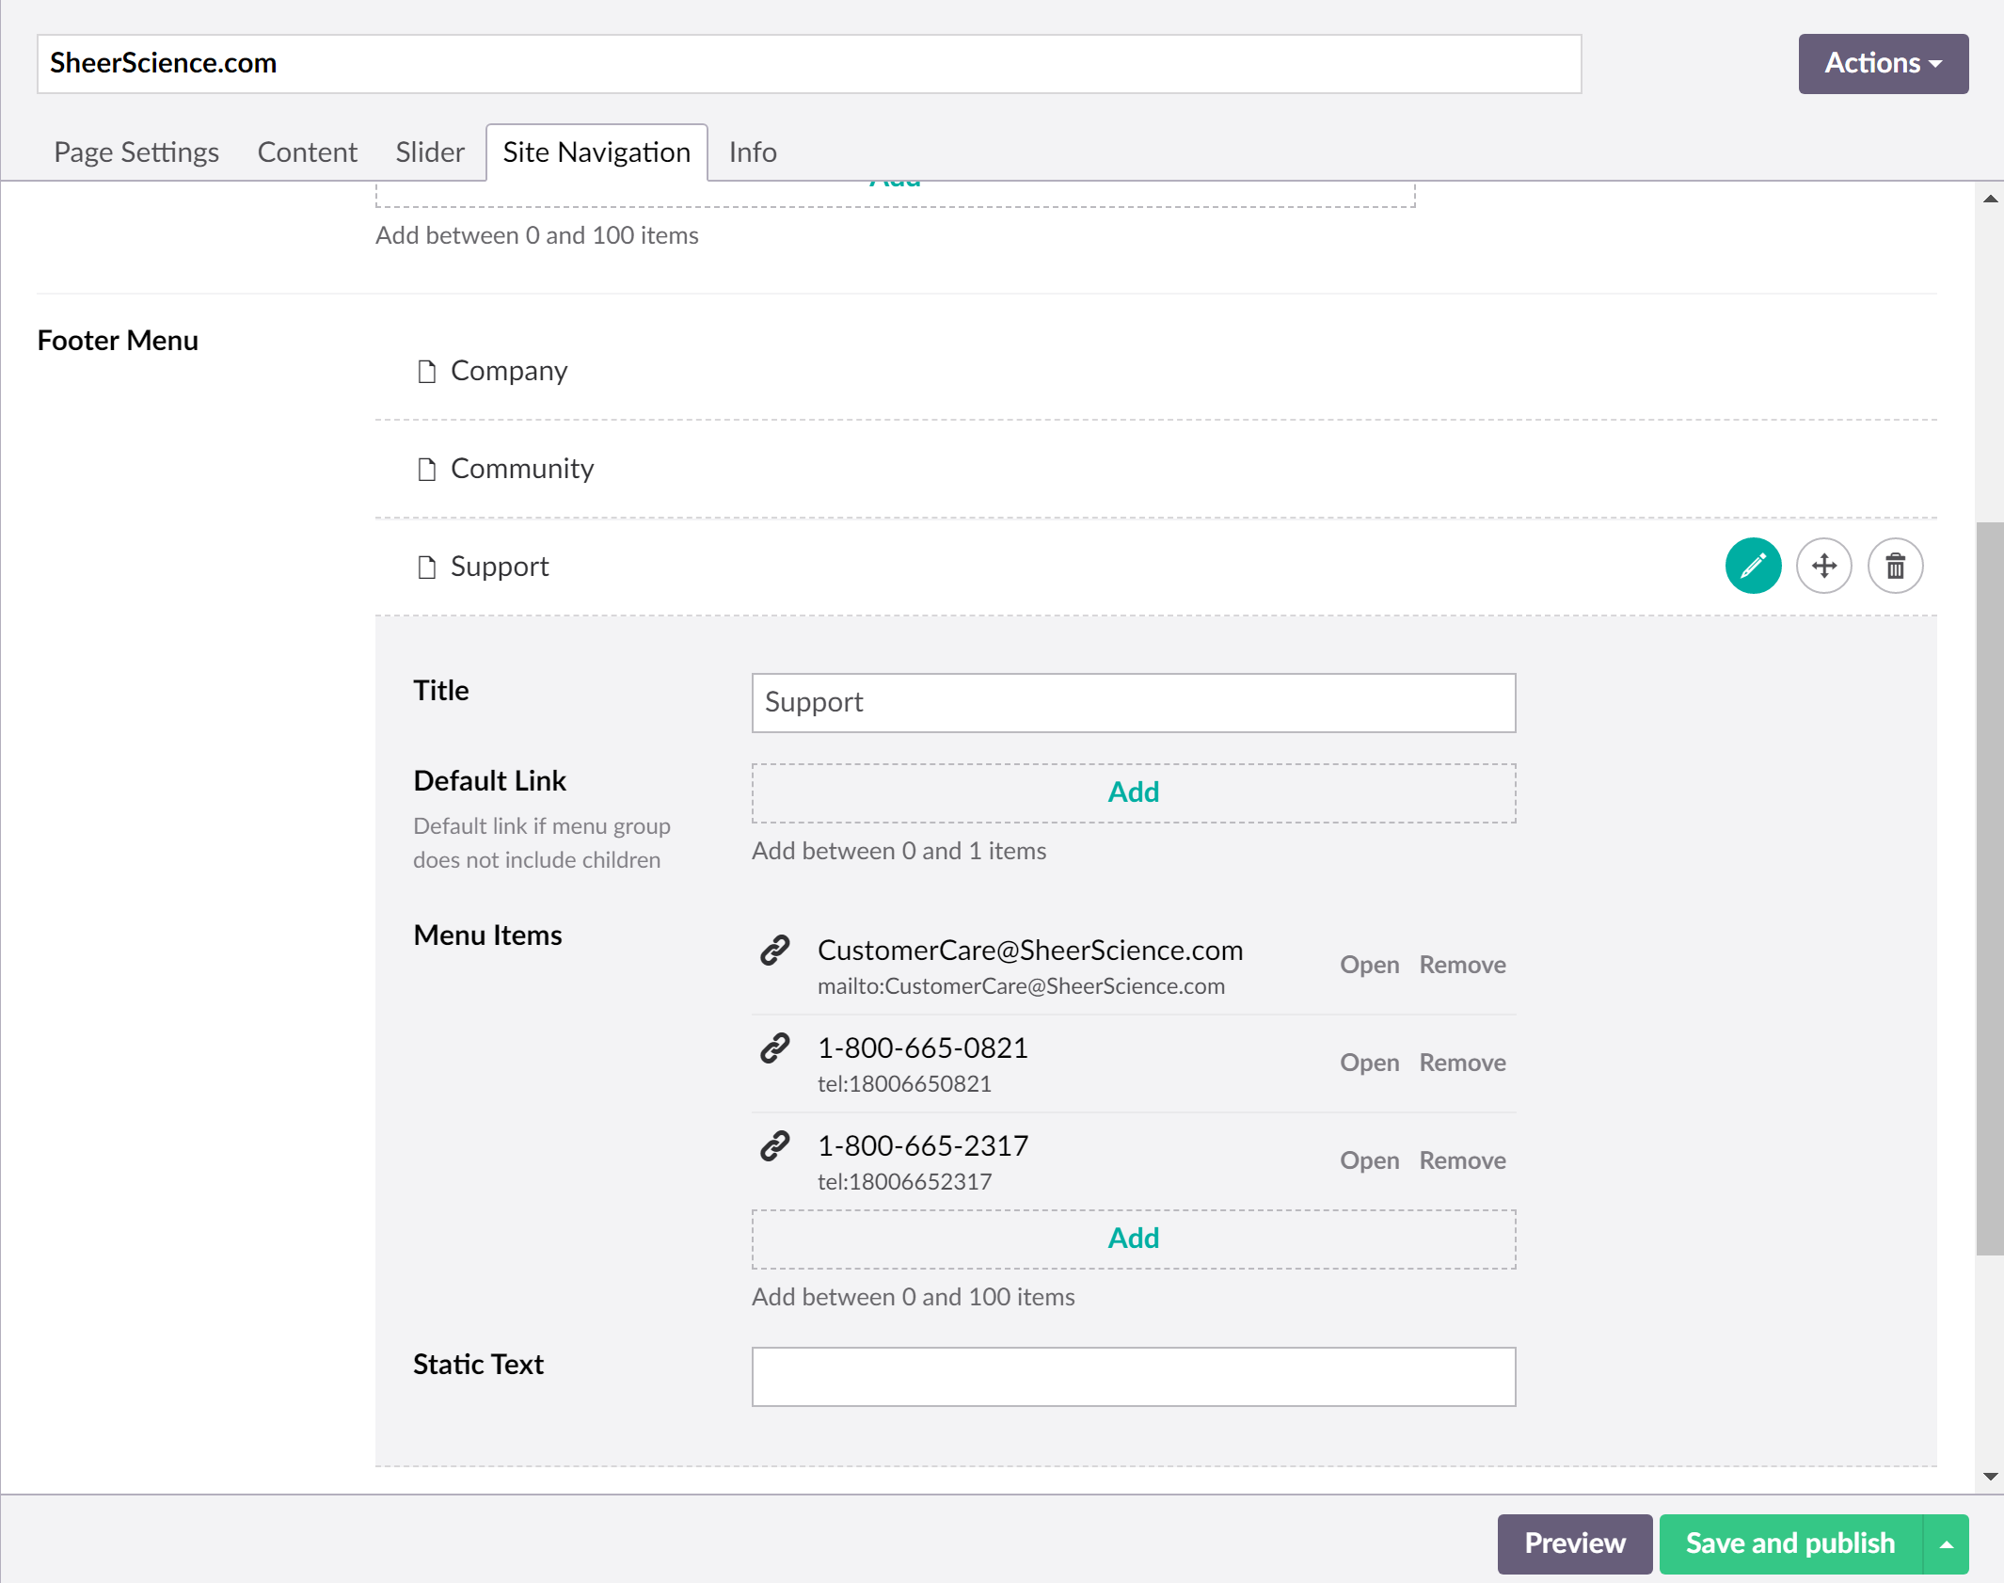2004x1583 pixels.
Task: Click the Preview button
Action: point(1574,1544)
